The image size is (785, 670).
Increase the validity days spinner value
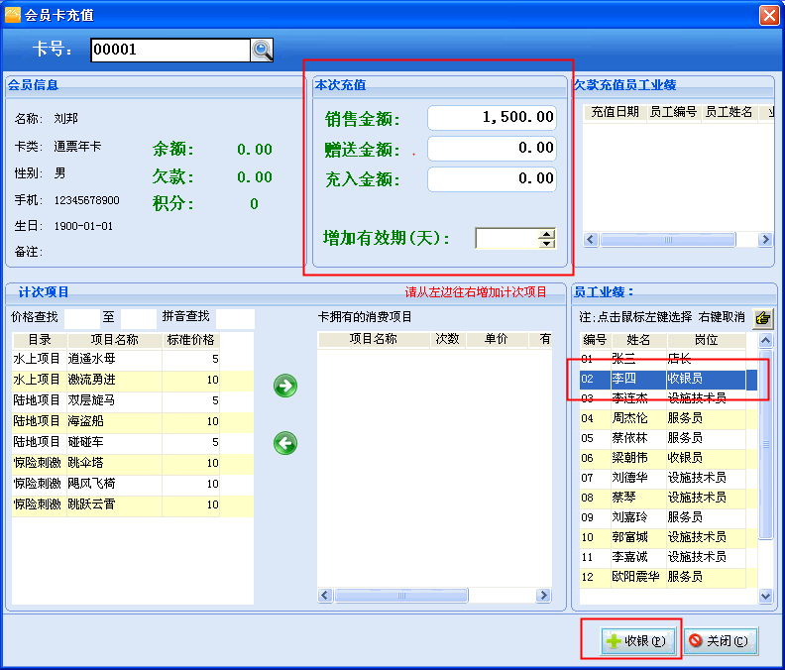(546, 234)
